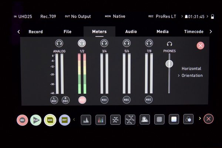The image size is (222, 148).
Task: Switch to the Audio tab
Action: point(131,32)
